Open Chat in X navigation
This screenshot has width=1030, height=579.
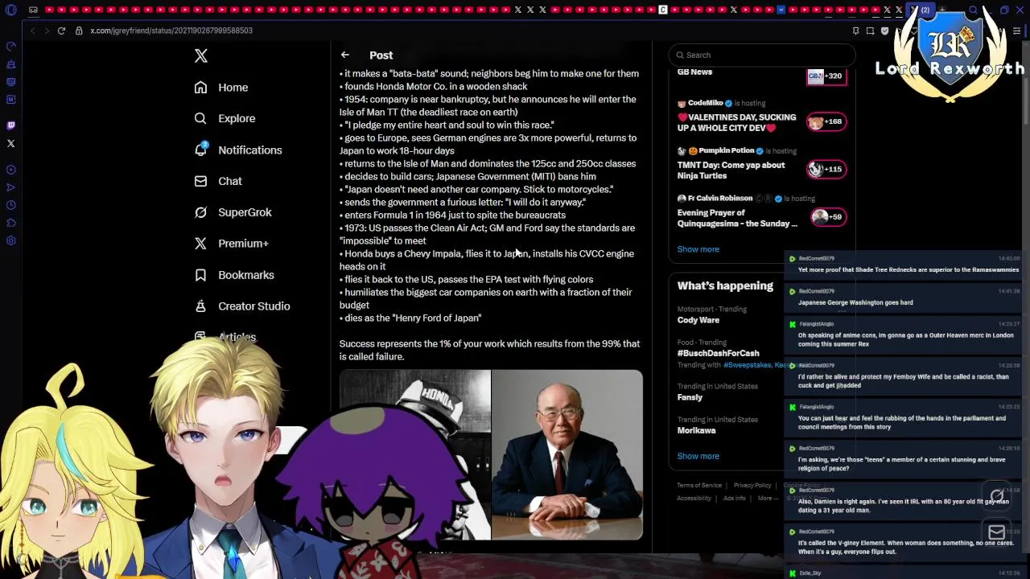[218, 181]
